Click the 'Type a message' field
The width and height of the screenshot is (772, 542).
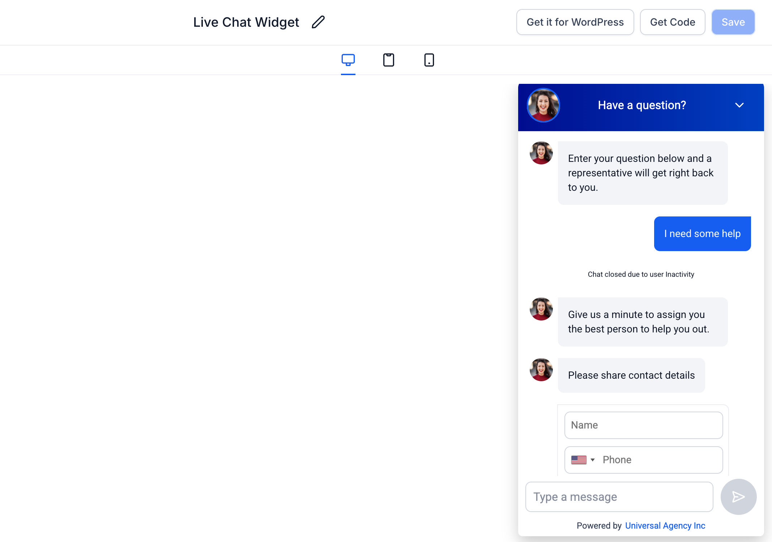pyautogui.click(x=619, y=497)
